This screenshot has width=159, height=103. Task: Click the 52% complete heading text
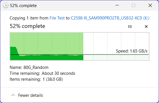click(x=27, y=26)
